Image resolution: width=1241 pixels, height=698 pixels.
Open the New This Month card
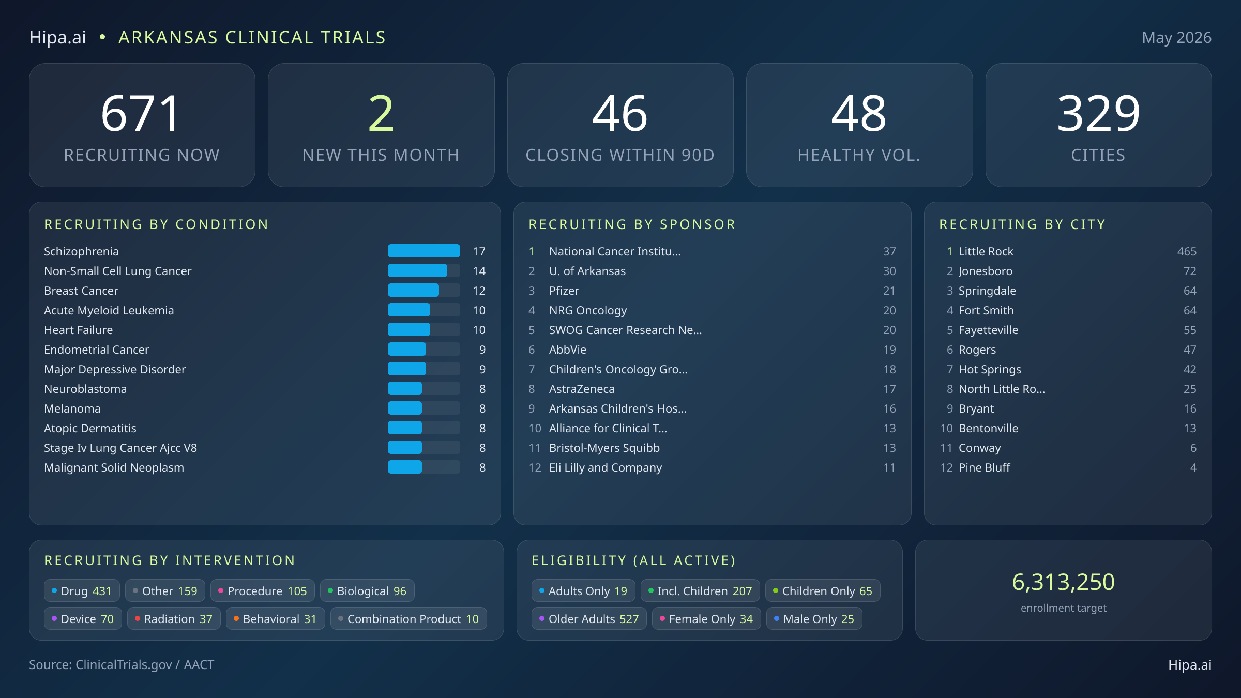click(x=381, y=125)
